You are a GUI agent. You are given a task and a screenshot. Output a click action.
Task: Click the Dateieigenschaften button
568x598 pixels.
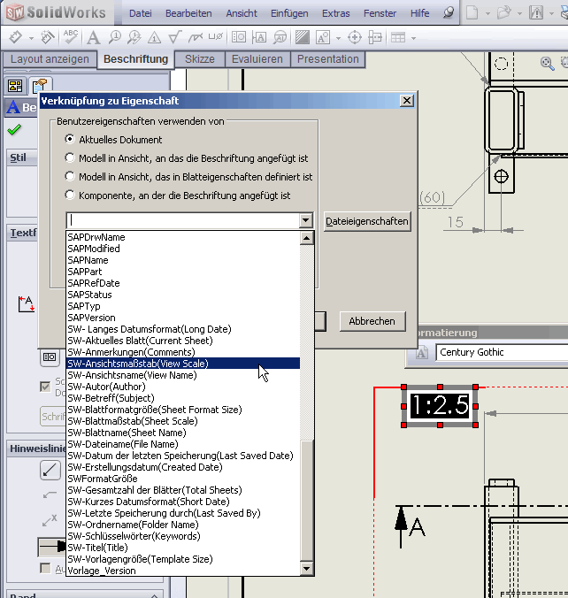tap(367, 221)
